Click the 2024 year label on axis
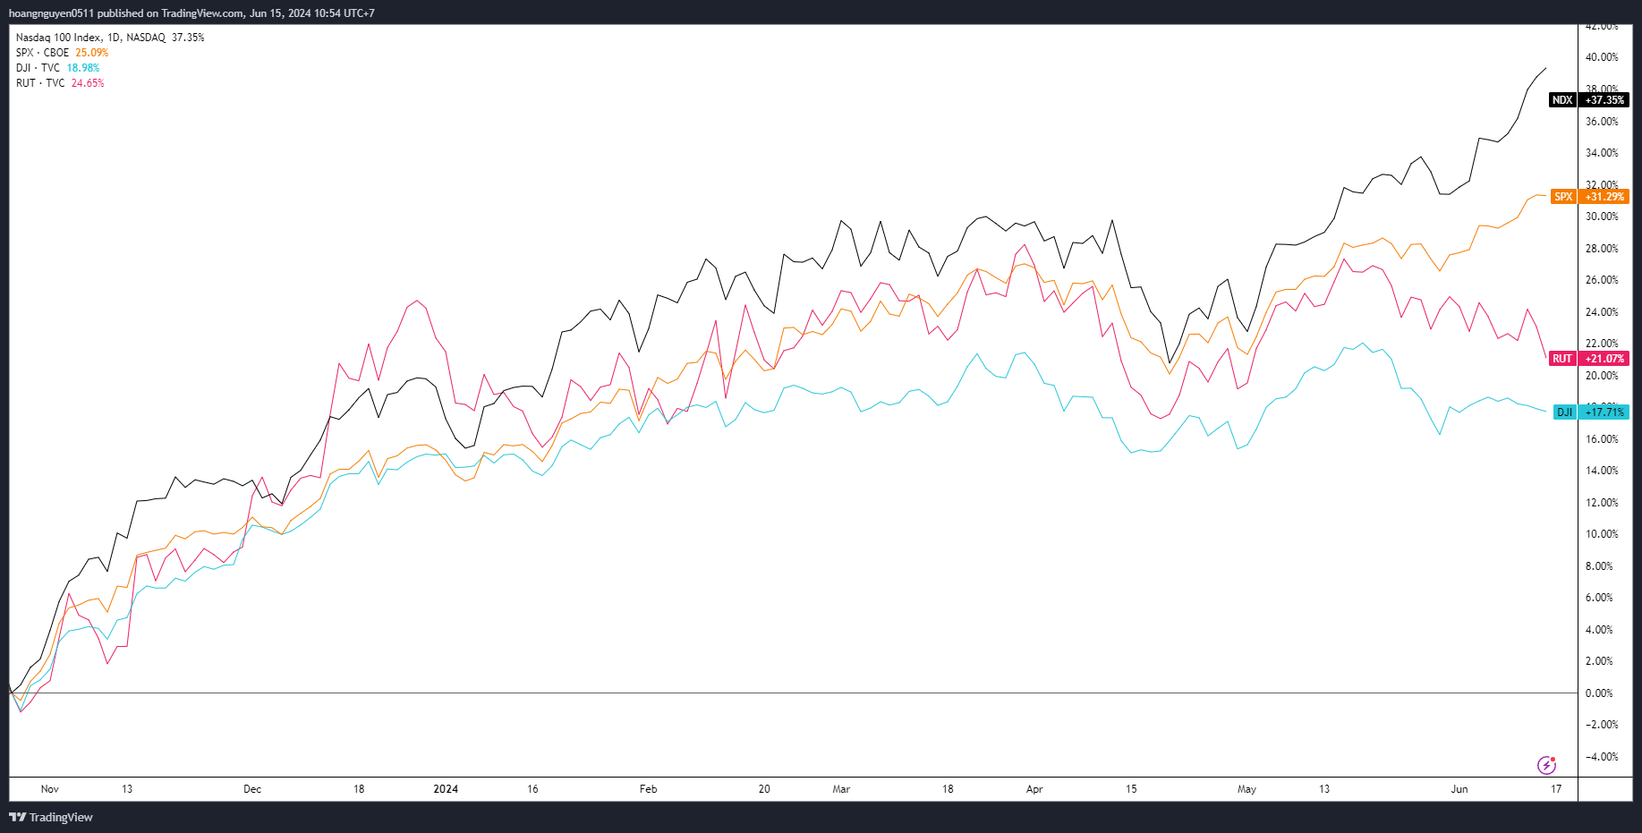 446,789
